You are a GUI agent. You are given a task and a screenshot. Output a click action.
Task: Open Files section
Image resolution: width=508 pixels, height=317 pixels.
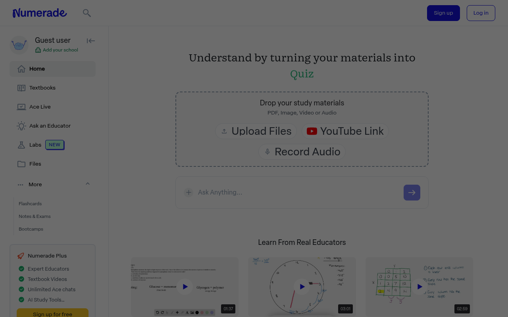pos(52,164)
